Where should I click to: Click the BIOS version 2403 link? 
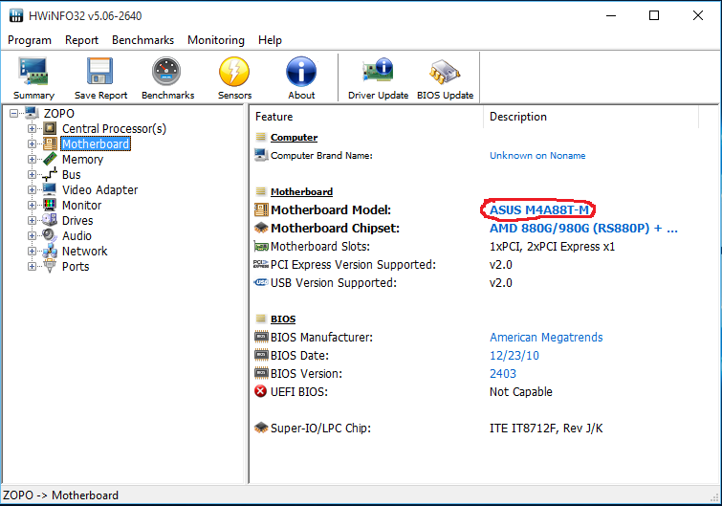[503, 373]
